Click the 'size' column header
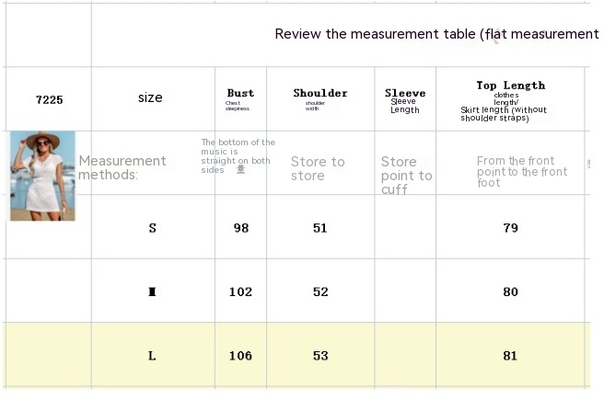This screenshot has width=616, height=400. pyautogui.click(x=150, y=97)
